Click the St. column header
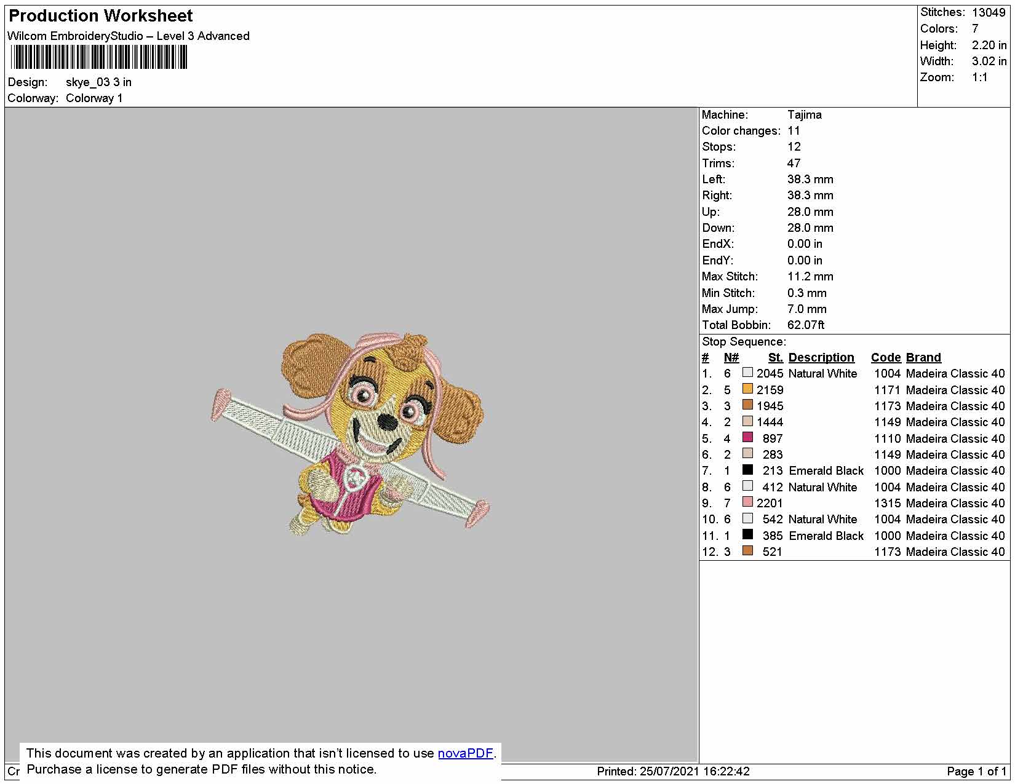The image size is (1015, 784). pyautogui.click(x=776, y=357)
